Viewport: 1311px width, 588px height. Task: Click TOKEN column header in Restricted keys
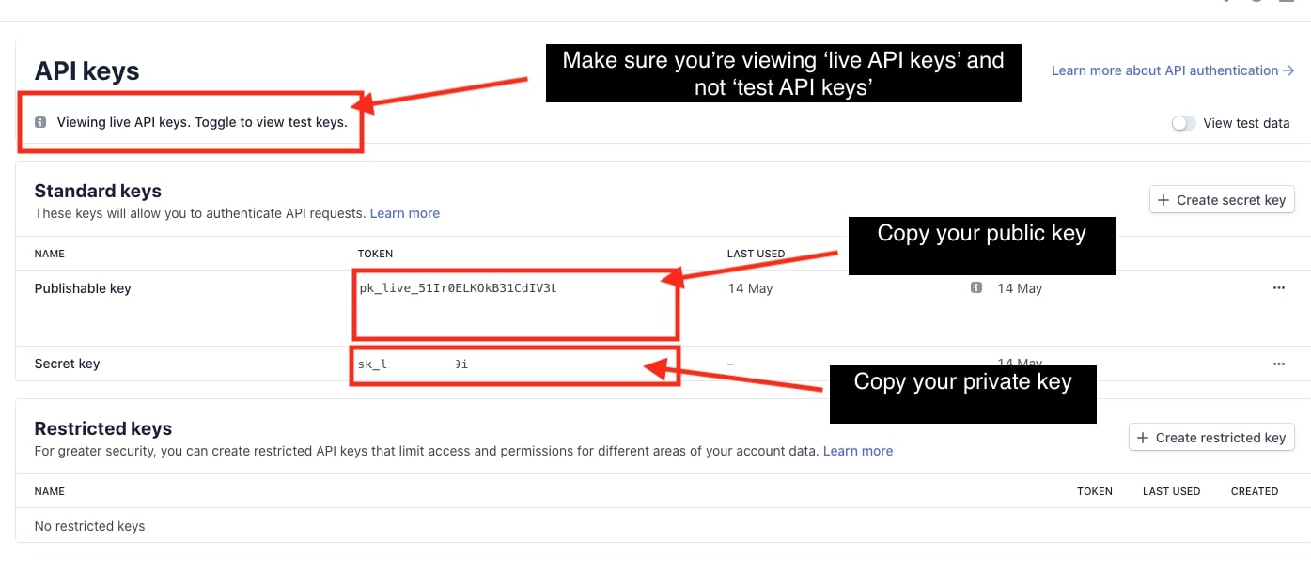coord(1094,491)
